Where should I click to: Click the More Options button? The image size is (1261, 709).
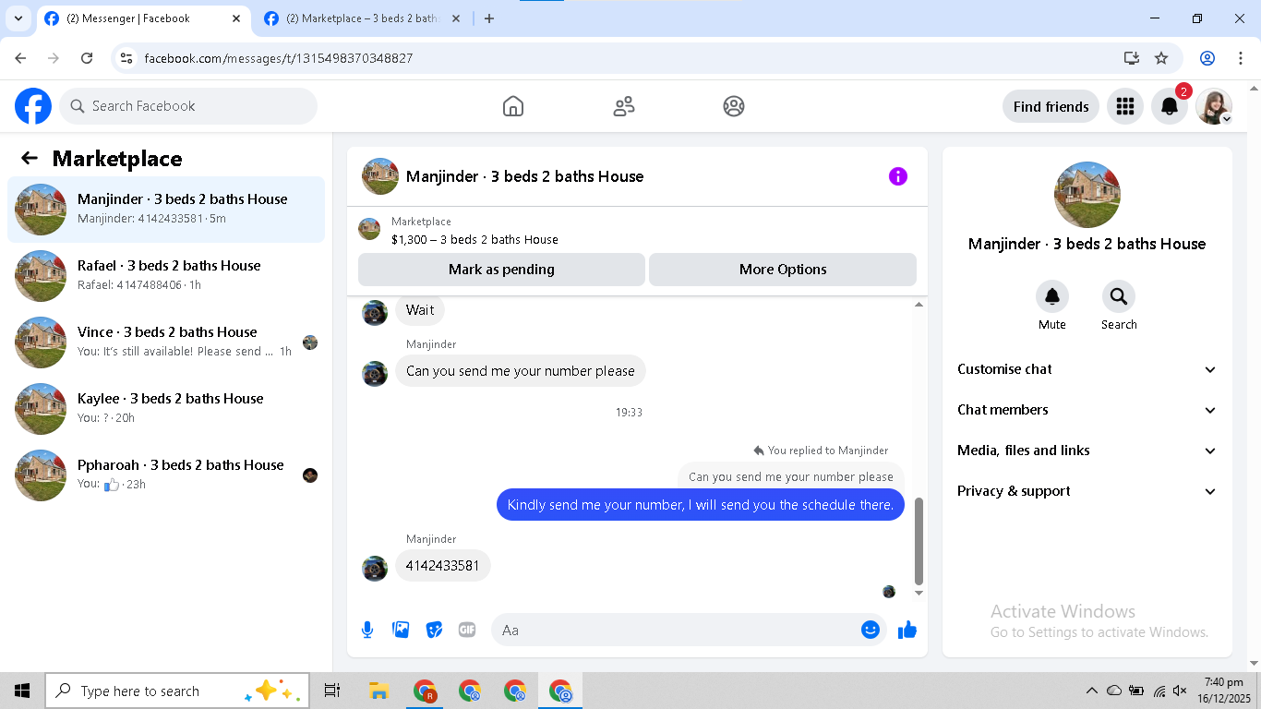click(x=783, y=270)
